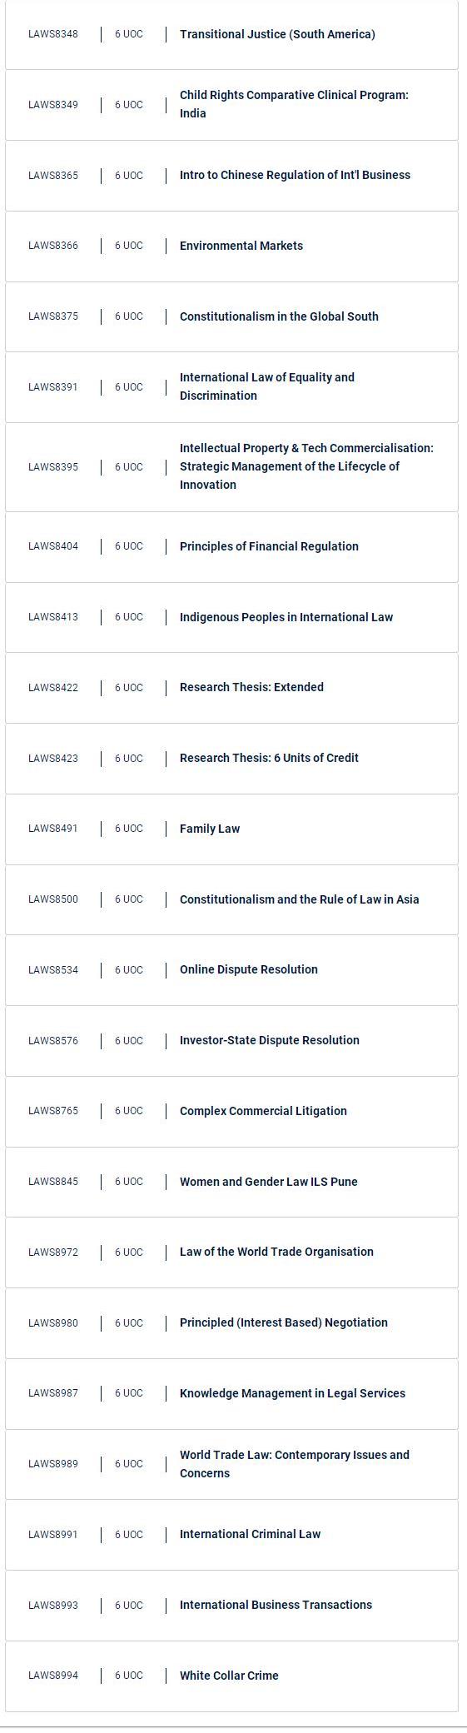Select International Law of Equality and Discrimination
This screenshot has width=467, height=1733.
pos(231,387)
